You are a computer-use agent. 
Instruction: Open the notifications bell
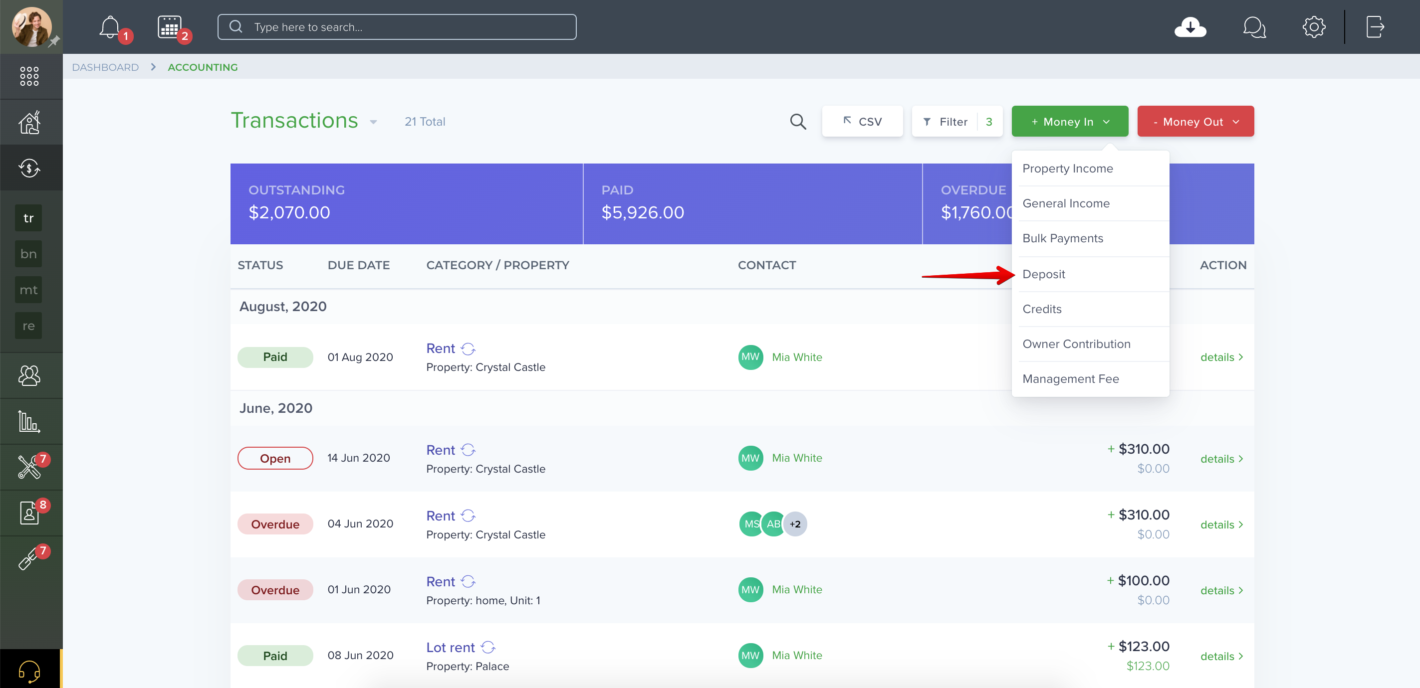tap(110, 27)
